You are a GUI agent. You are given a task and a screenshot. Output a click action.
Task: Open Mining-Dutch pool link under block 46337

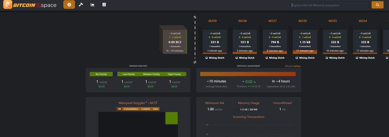click(277, 58)
